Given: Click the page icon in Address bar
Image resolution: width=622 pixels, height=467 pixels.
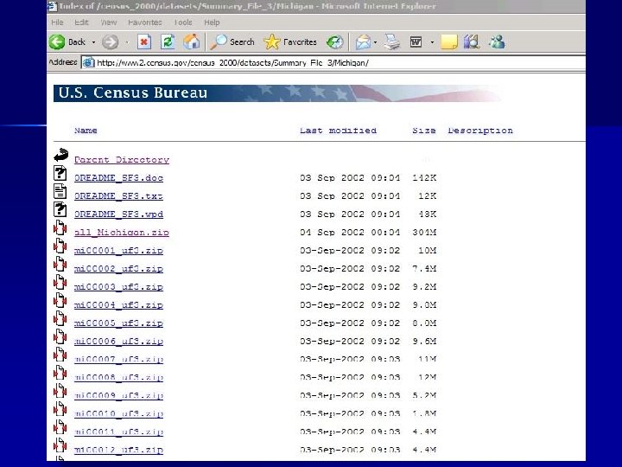Looking at the screenshot, I should tap(88, 63).
